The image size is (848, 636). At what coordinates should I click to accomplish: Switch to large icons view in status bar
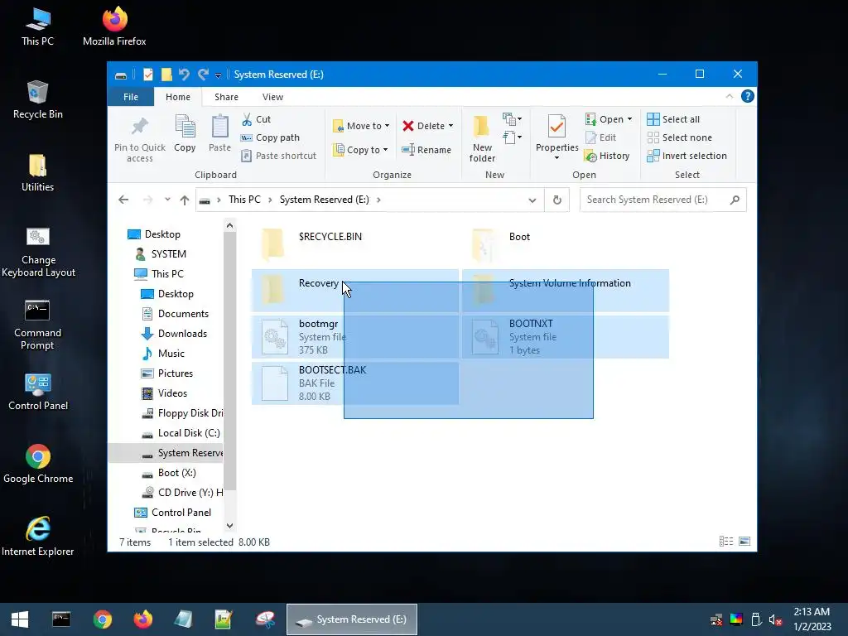pos(744,542)
